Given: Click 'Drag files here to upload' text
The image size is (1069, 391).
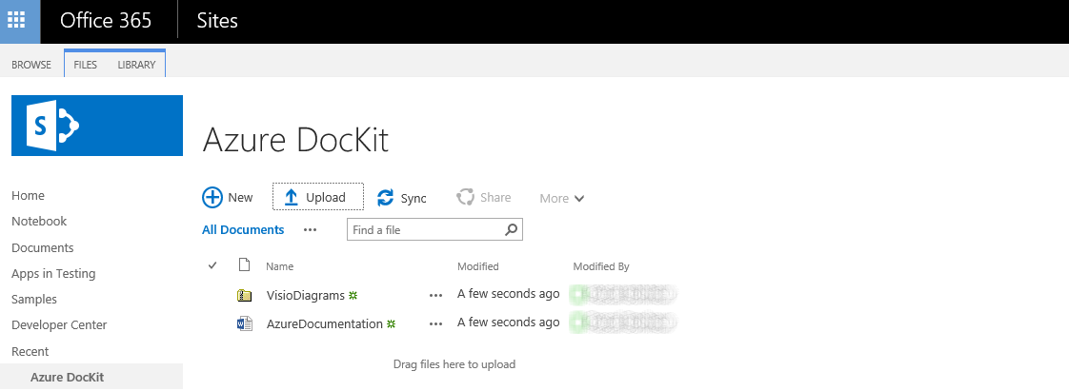Looking at the screenshot, I should [x=454, y=364].
